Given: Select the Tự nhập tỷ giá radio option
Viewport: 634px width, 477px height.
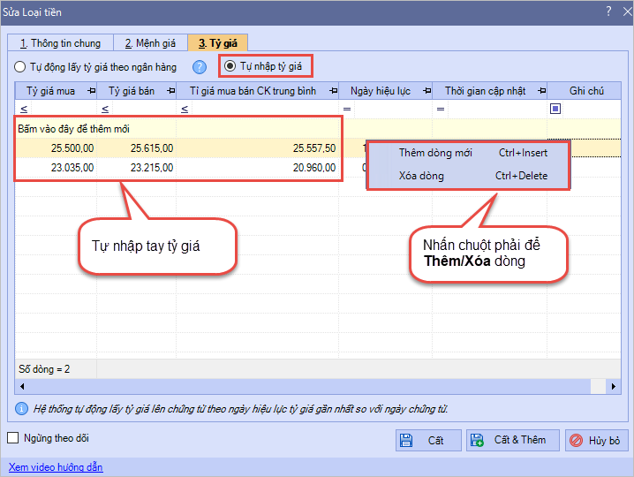Looking at the screenshot, I should (230, 66).
